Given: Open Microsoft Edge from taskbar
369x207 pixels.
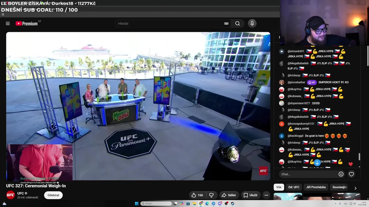Looking at the screenshot, I should [x=207, y=204].
